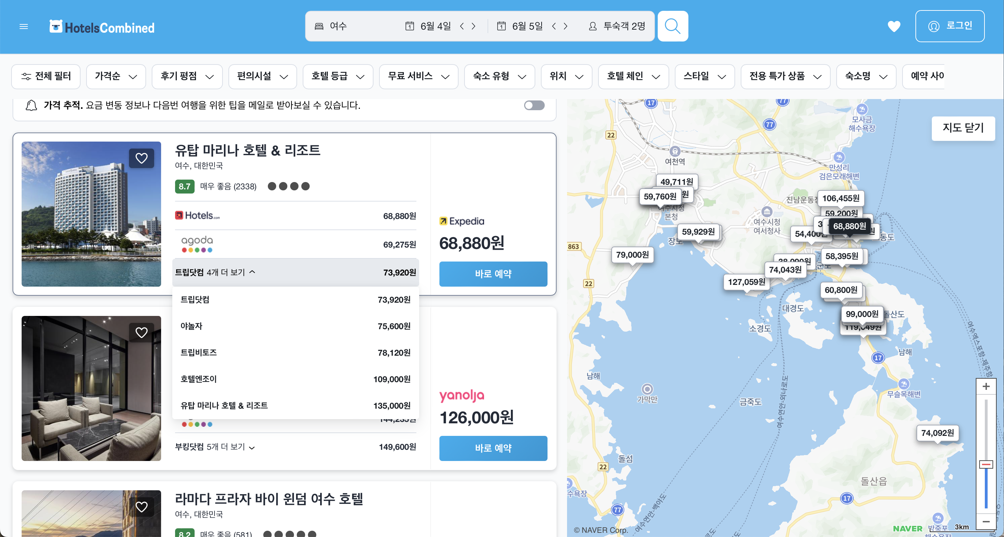Open the 가격순 sort dropdown
1004x537 pixels.
coord(116,76)
